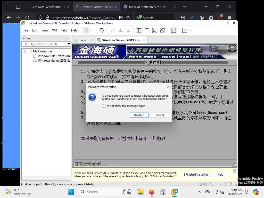Open a new Firefox tab
Viewport: 264px width, 198px height.
(x=174, y=7)
